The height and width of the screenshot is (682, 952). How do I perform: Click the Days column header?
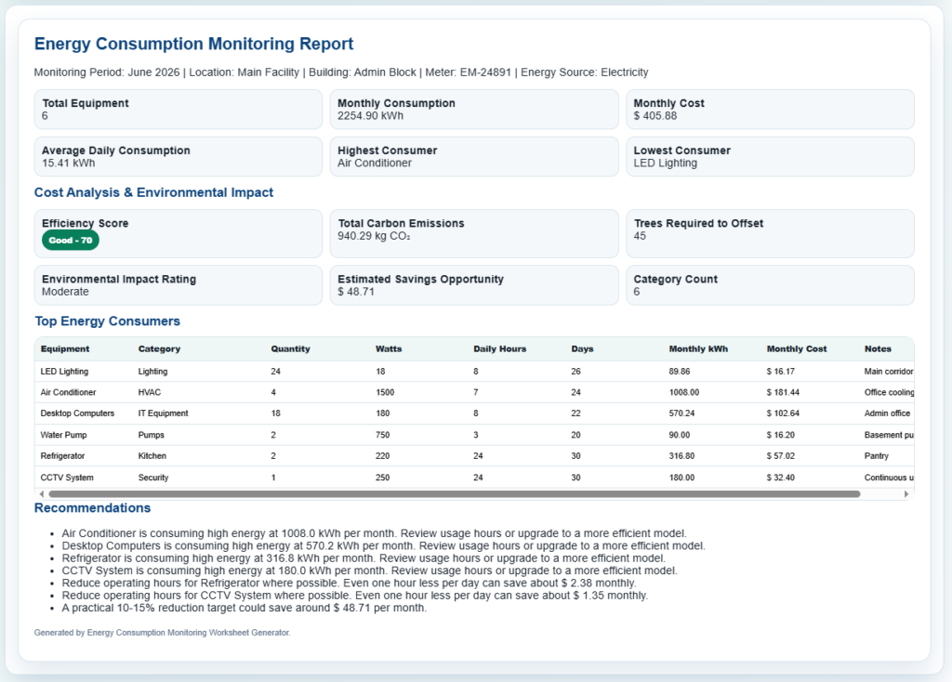(582, 348)
